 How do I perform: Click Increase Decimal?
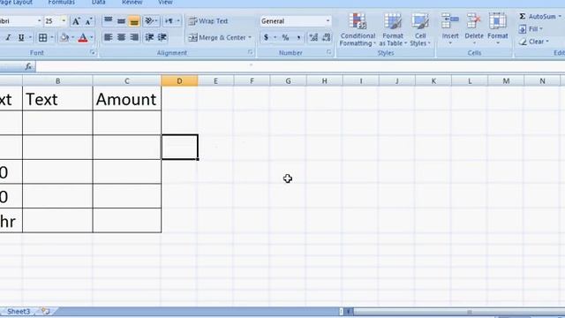[313, 37]
